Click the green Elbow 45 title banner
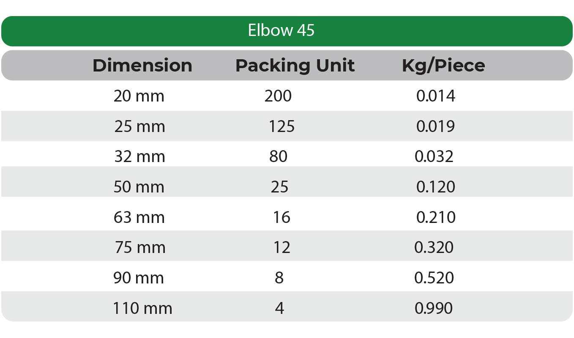 (x=282, y=31)
